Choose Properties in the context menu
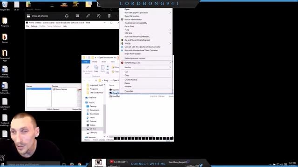The image size is (298, 167). (x=146, y=91)
